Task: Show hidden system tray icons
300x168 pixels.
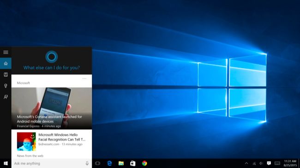Action: click(246, 163)
